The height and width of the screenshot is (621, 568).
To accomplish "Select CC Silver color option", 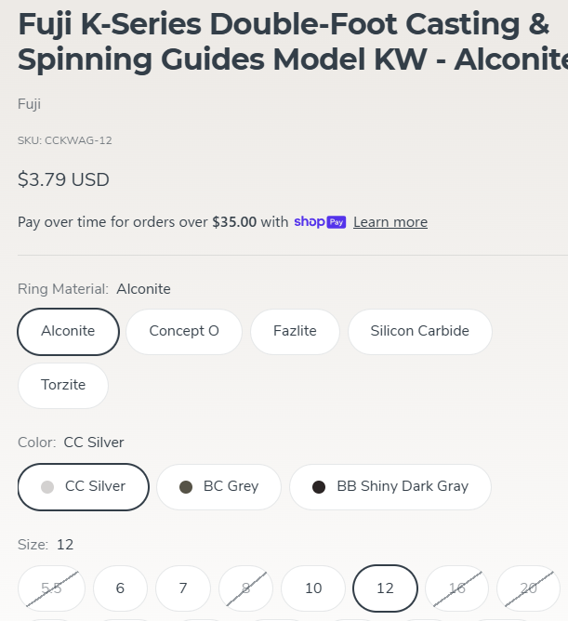I will [84, 487].
